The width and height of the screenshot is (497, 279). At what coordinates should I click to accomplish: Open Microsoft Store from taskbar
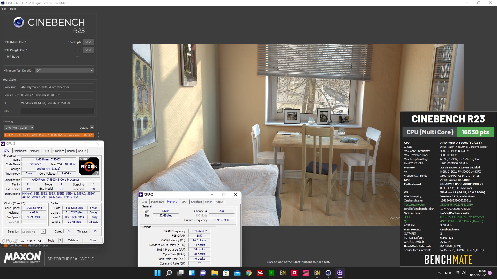pos(226,273)
